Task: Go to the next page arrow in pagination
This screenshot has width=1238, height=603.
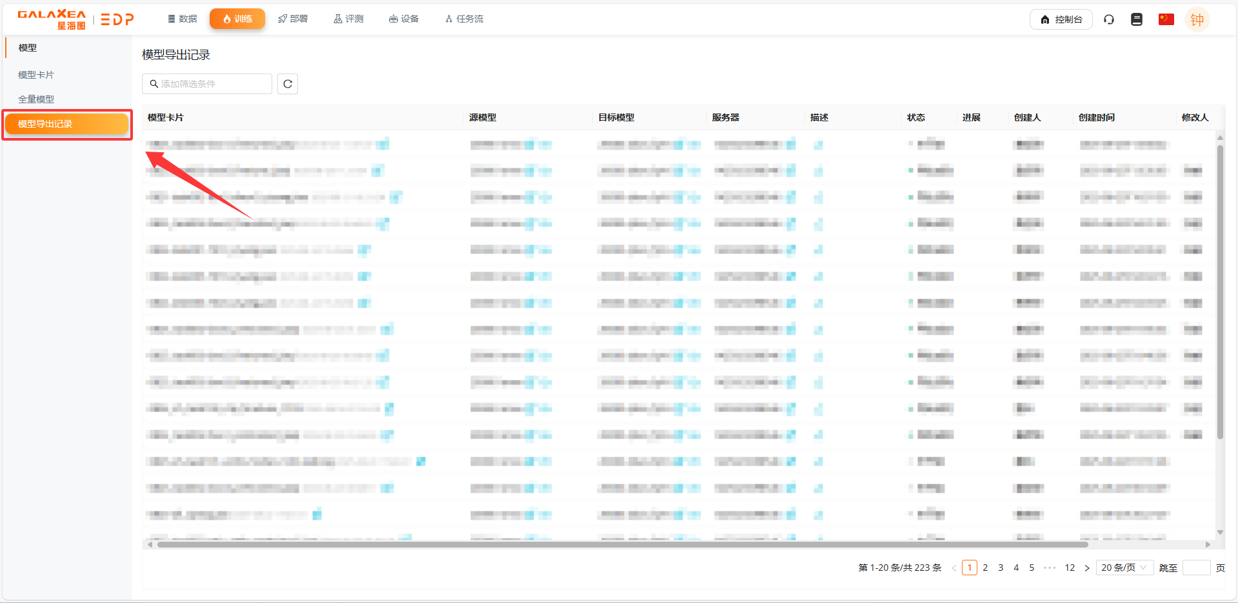Action: 1087,568
